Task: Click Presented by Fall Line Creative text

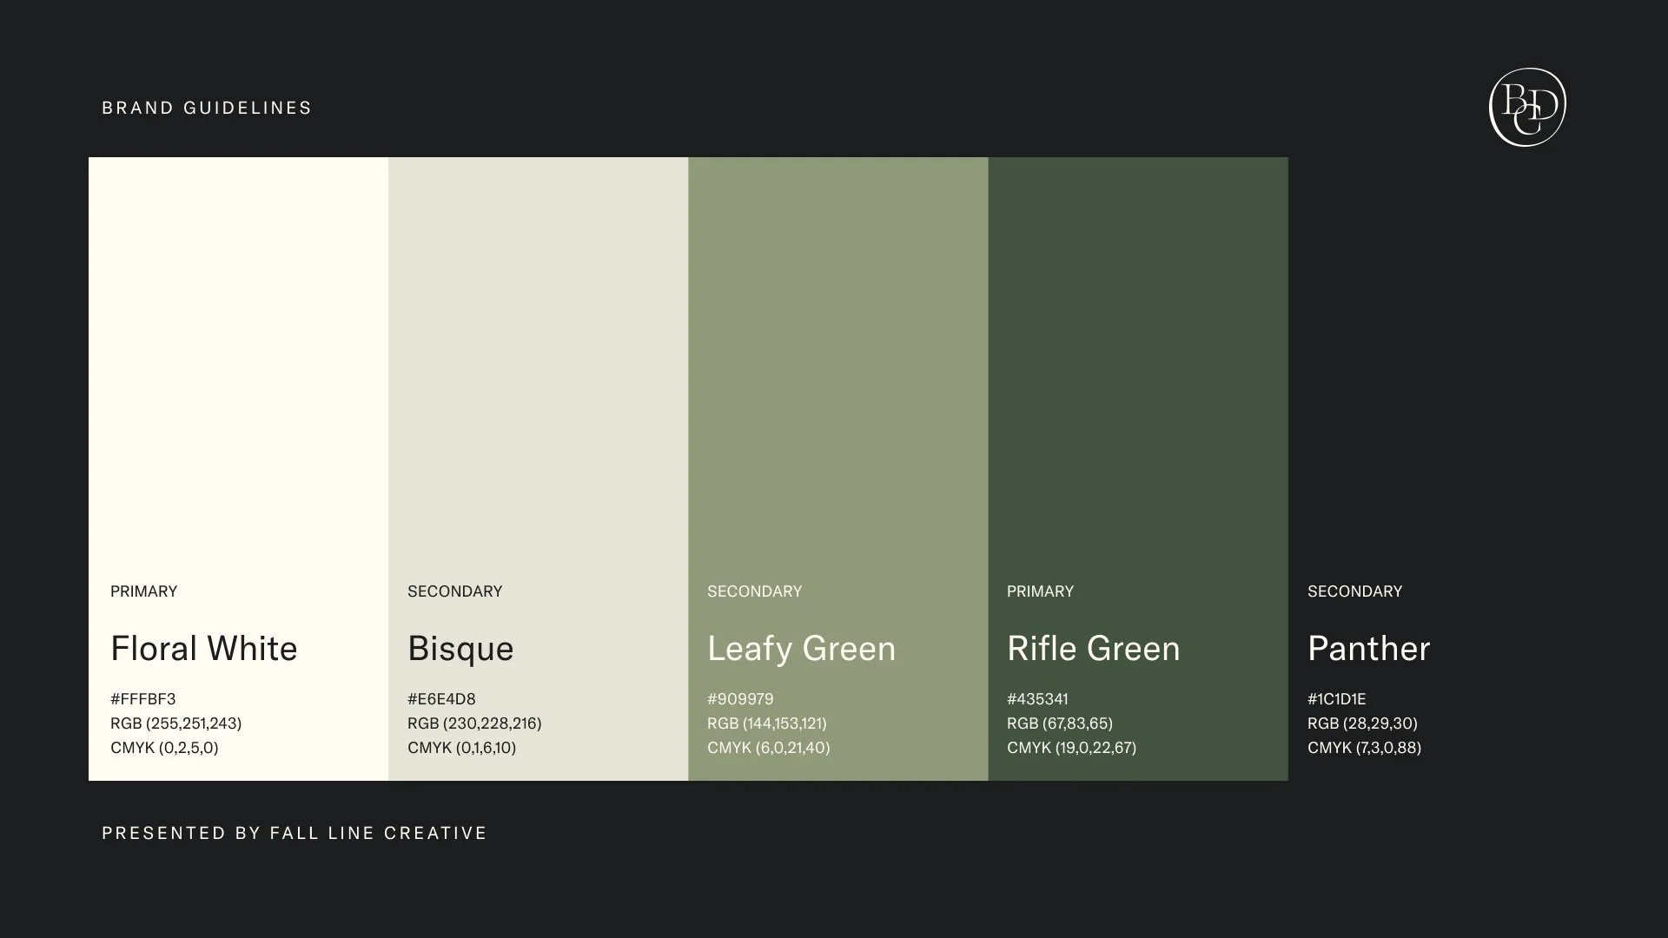Action: [x=295, y=833]
